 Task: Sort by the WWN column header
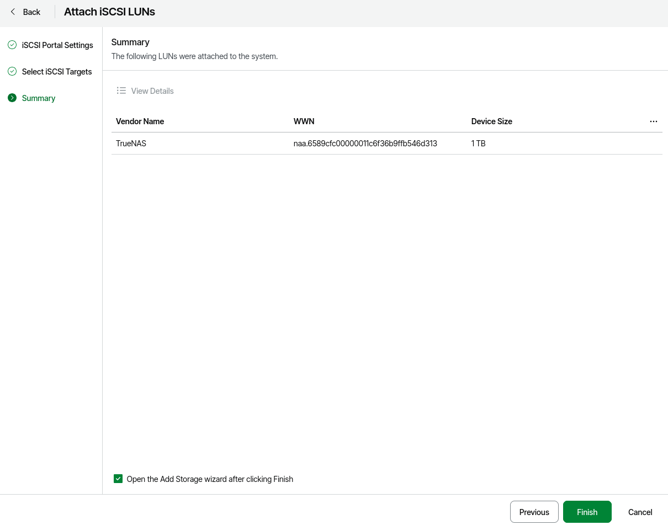pos(304,121)
